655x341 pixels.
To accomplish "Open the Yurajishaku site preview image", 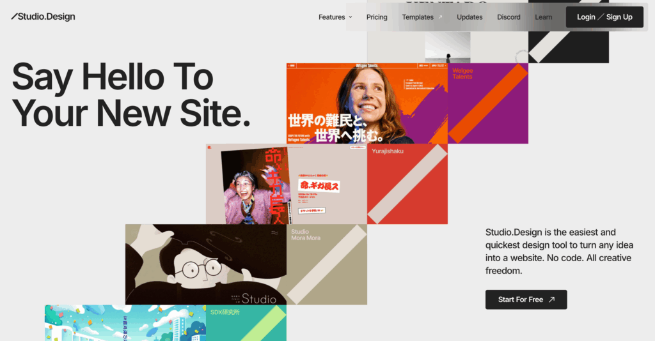I will pos(287,184).
